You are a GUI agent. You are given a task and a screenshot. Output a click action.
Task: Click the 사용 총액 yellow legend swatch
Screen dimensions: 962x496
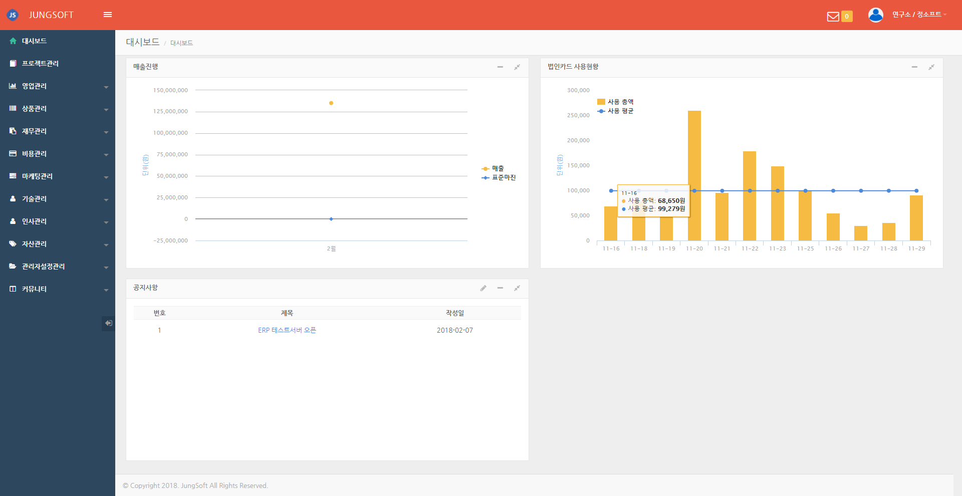click(x=601, y=102)
